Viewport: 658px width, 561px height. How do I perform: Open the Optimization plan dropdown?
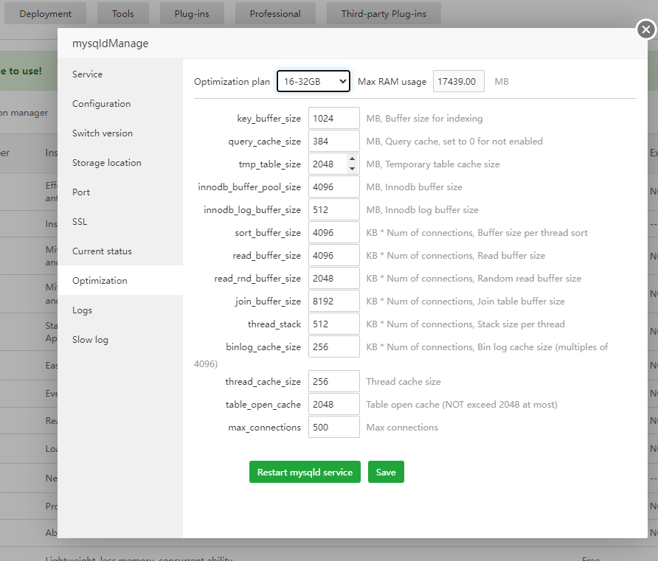[x=313, y=81]
